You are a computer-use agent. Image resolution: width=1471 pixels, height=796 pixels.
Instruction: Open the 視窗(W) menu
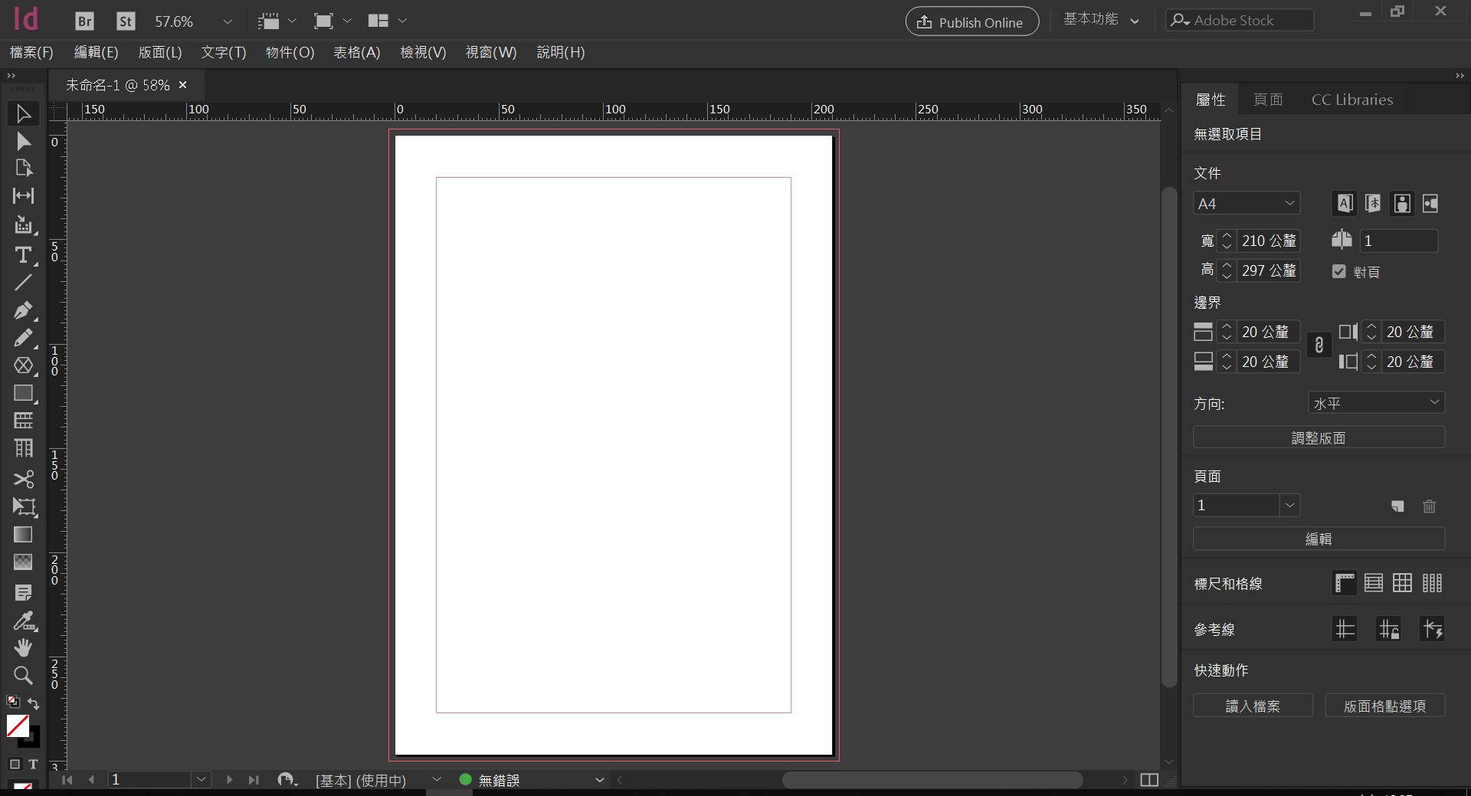click(x=491, y=52)
